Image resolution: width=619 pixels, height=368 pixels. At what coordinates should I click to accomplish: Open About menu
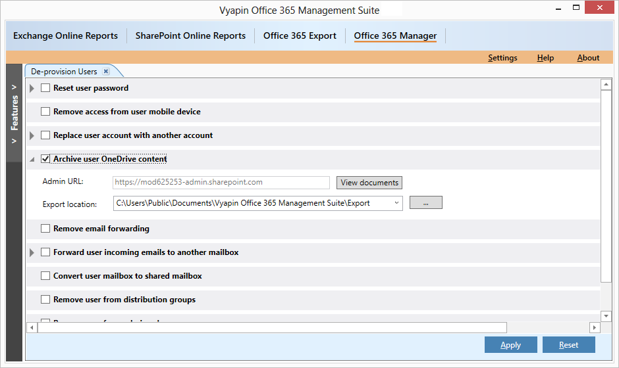[588, 58]
